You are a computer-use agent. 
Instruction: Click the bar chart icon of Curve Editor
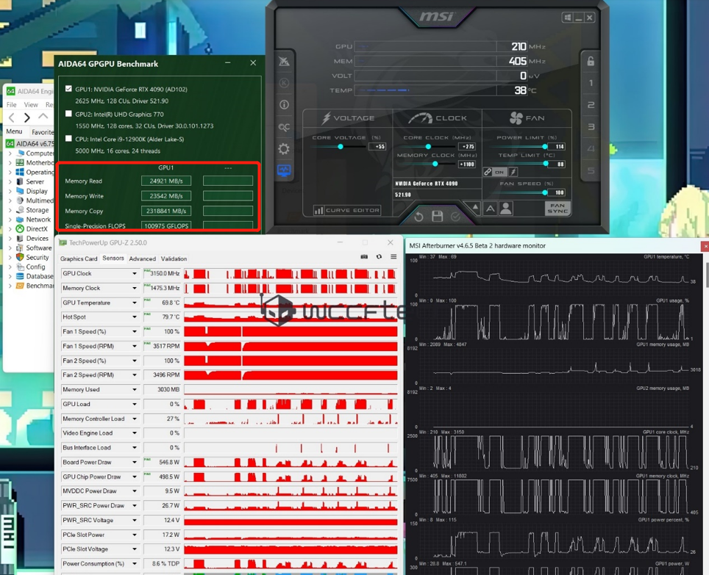(x=318, y=210)
